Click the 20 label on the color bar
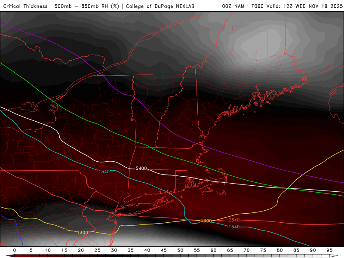 coord(81,250)
